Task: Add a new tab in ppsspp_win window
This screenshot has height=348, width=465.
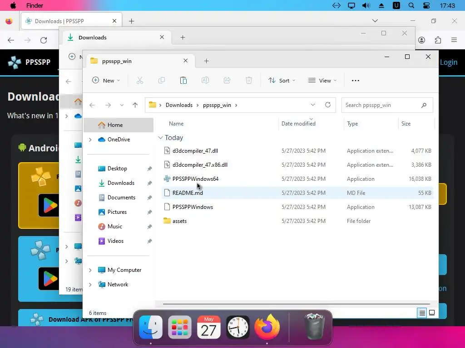Action: 207,61
